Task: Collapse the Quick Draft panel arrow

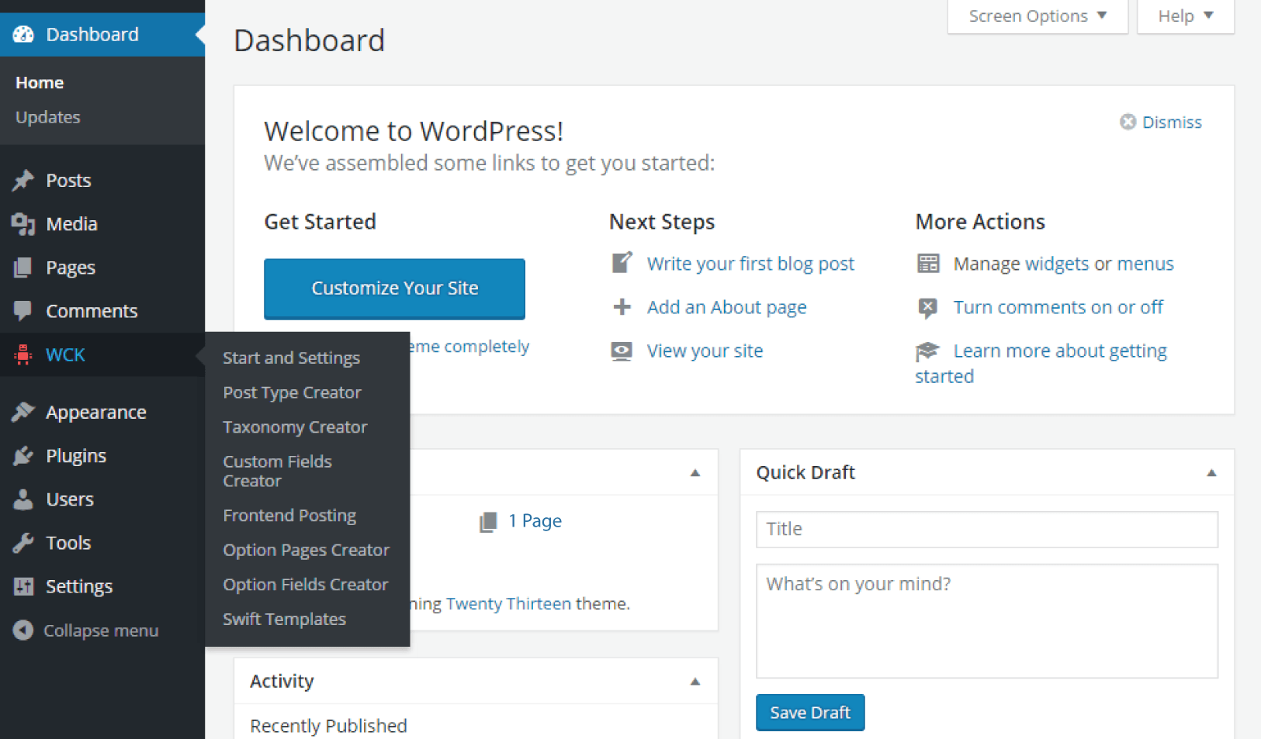Action: point(1211,473)
